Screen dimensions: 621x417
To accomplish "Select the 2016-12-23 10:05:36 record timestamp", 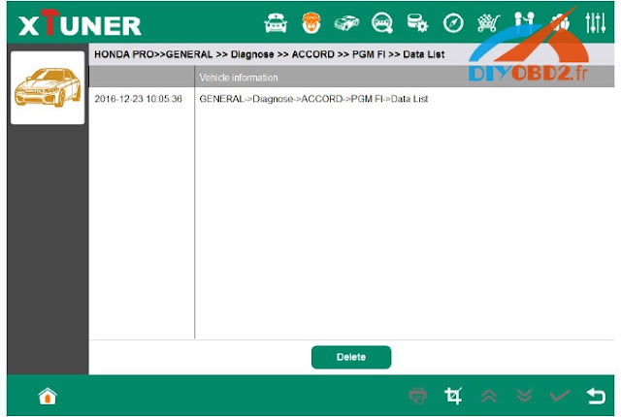I will (138, 99).
